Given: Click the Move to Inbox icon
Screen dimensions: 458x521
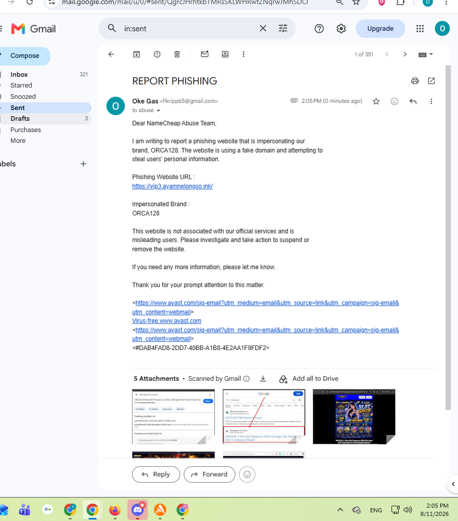Looking at the screenshot, I should pyautogui.click(x=225, y=54).
